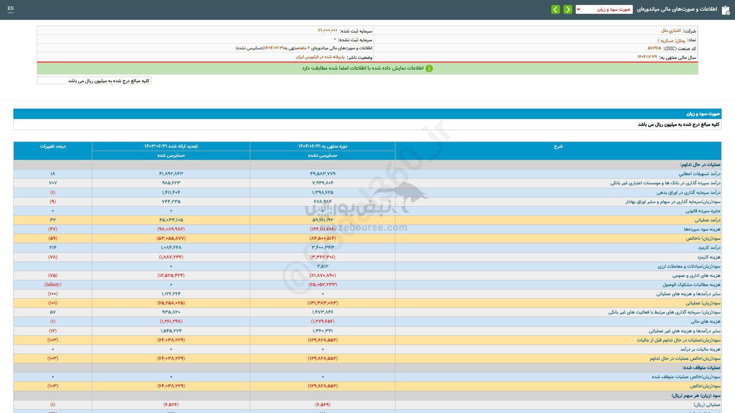The image size is (735, 413).
Task: Click the clipboard report icon in header
Action: click(x=725, y=10)
